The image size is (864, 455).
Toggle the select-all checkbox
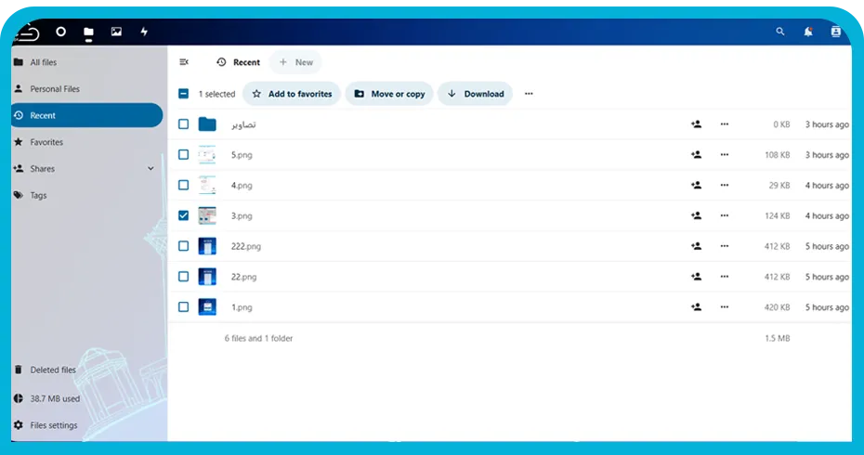[184, 94]
